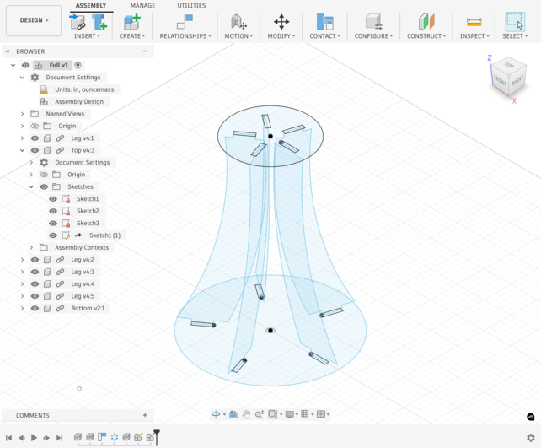Image resolution: width=541 pixels, height=448 pixels.
Task: Collapse the Browser panel with minus button
Action: (145, 51)
